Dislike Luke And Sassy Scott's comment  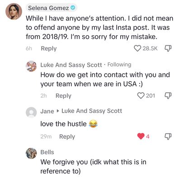[x=168, y=96]
